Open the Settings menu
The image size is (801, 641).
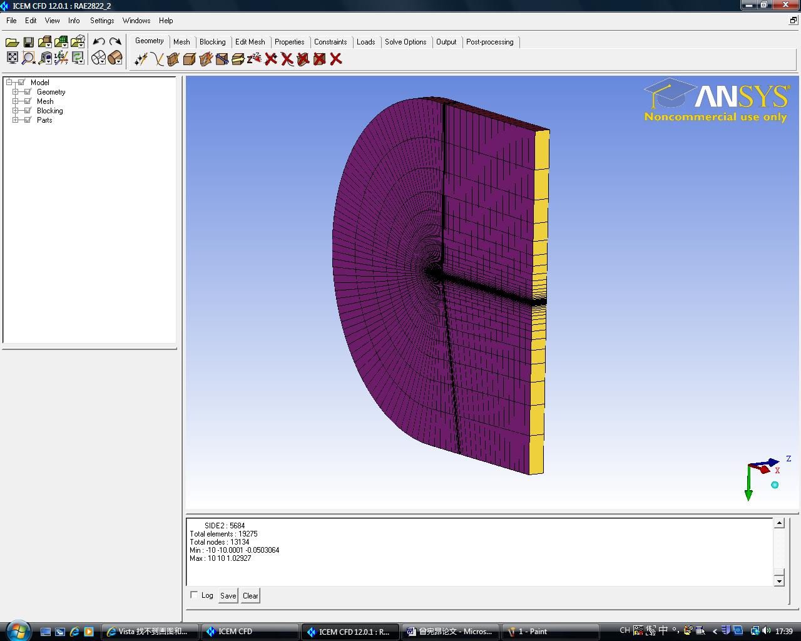coord(102,21)
